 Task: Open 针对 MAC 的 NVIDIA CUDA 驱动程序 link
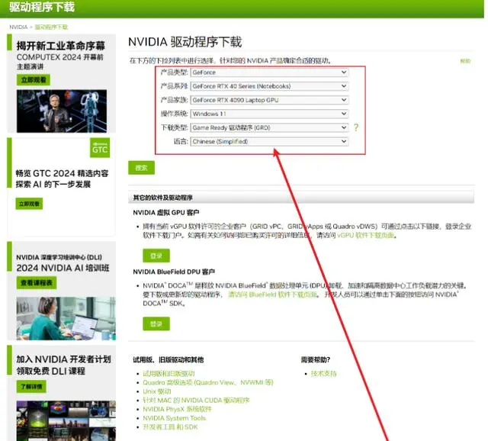click(x=196, y=401)
